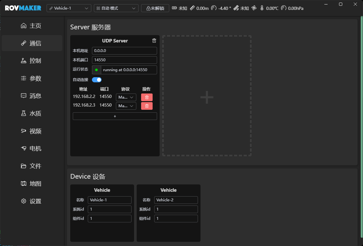The image size is (363, 246).
Task: Toggle the 自动连接 auto-connect switch
Action: click(x=97, y=80)
